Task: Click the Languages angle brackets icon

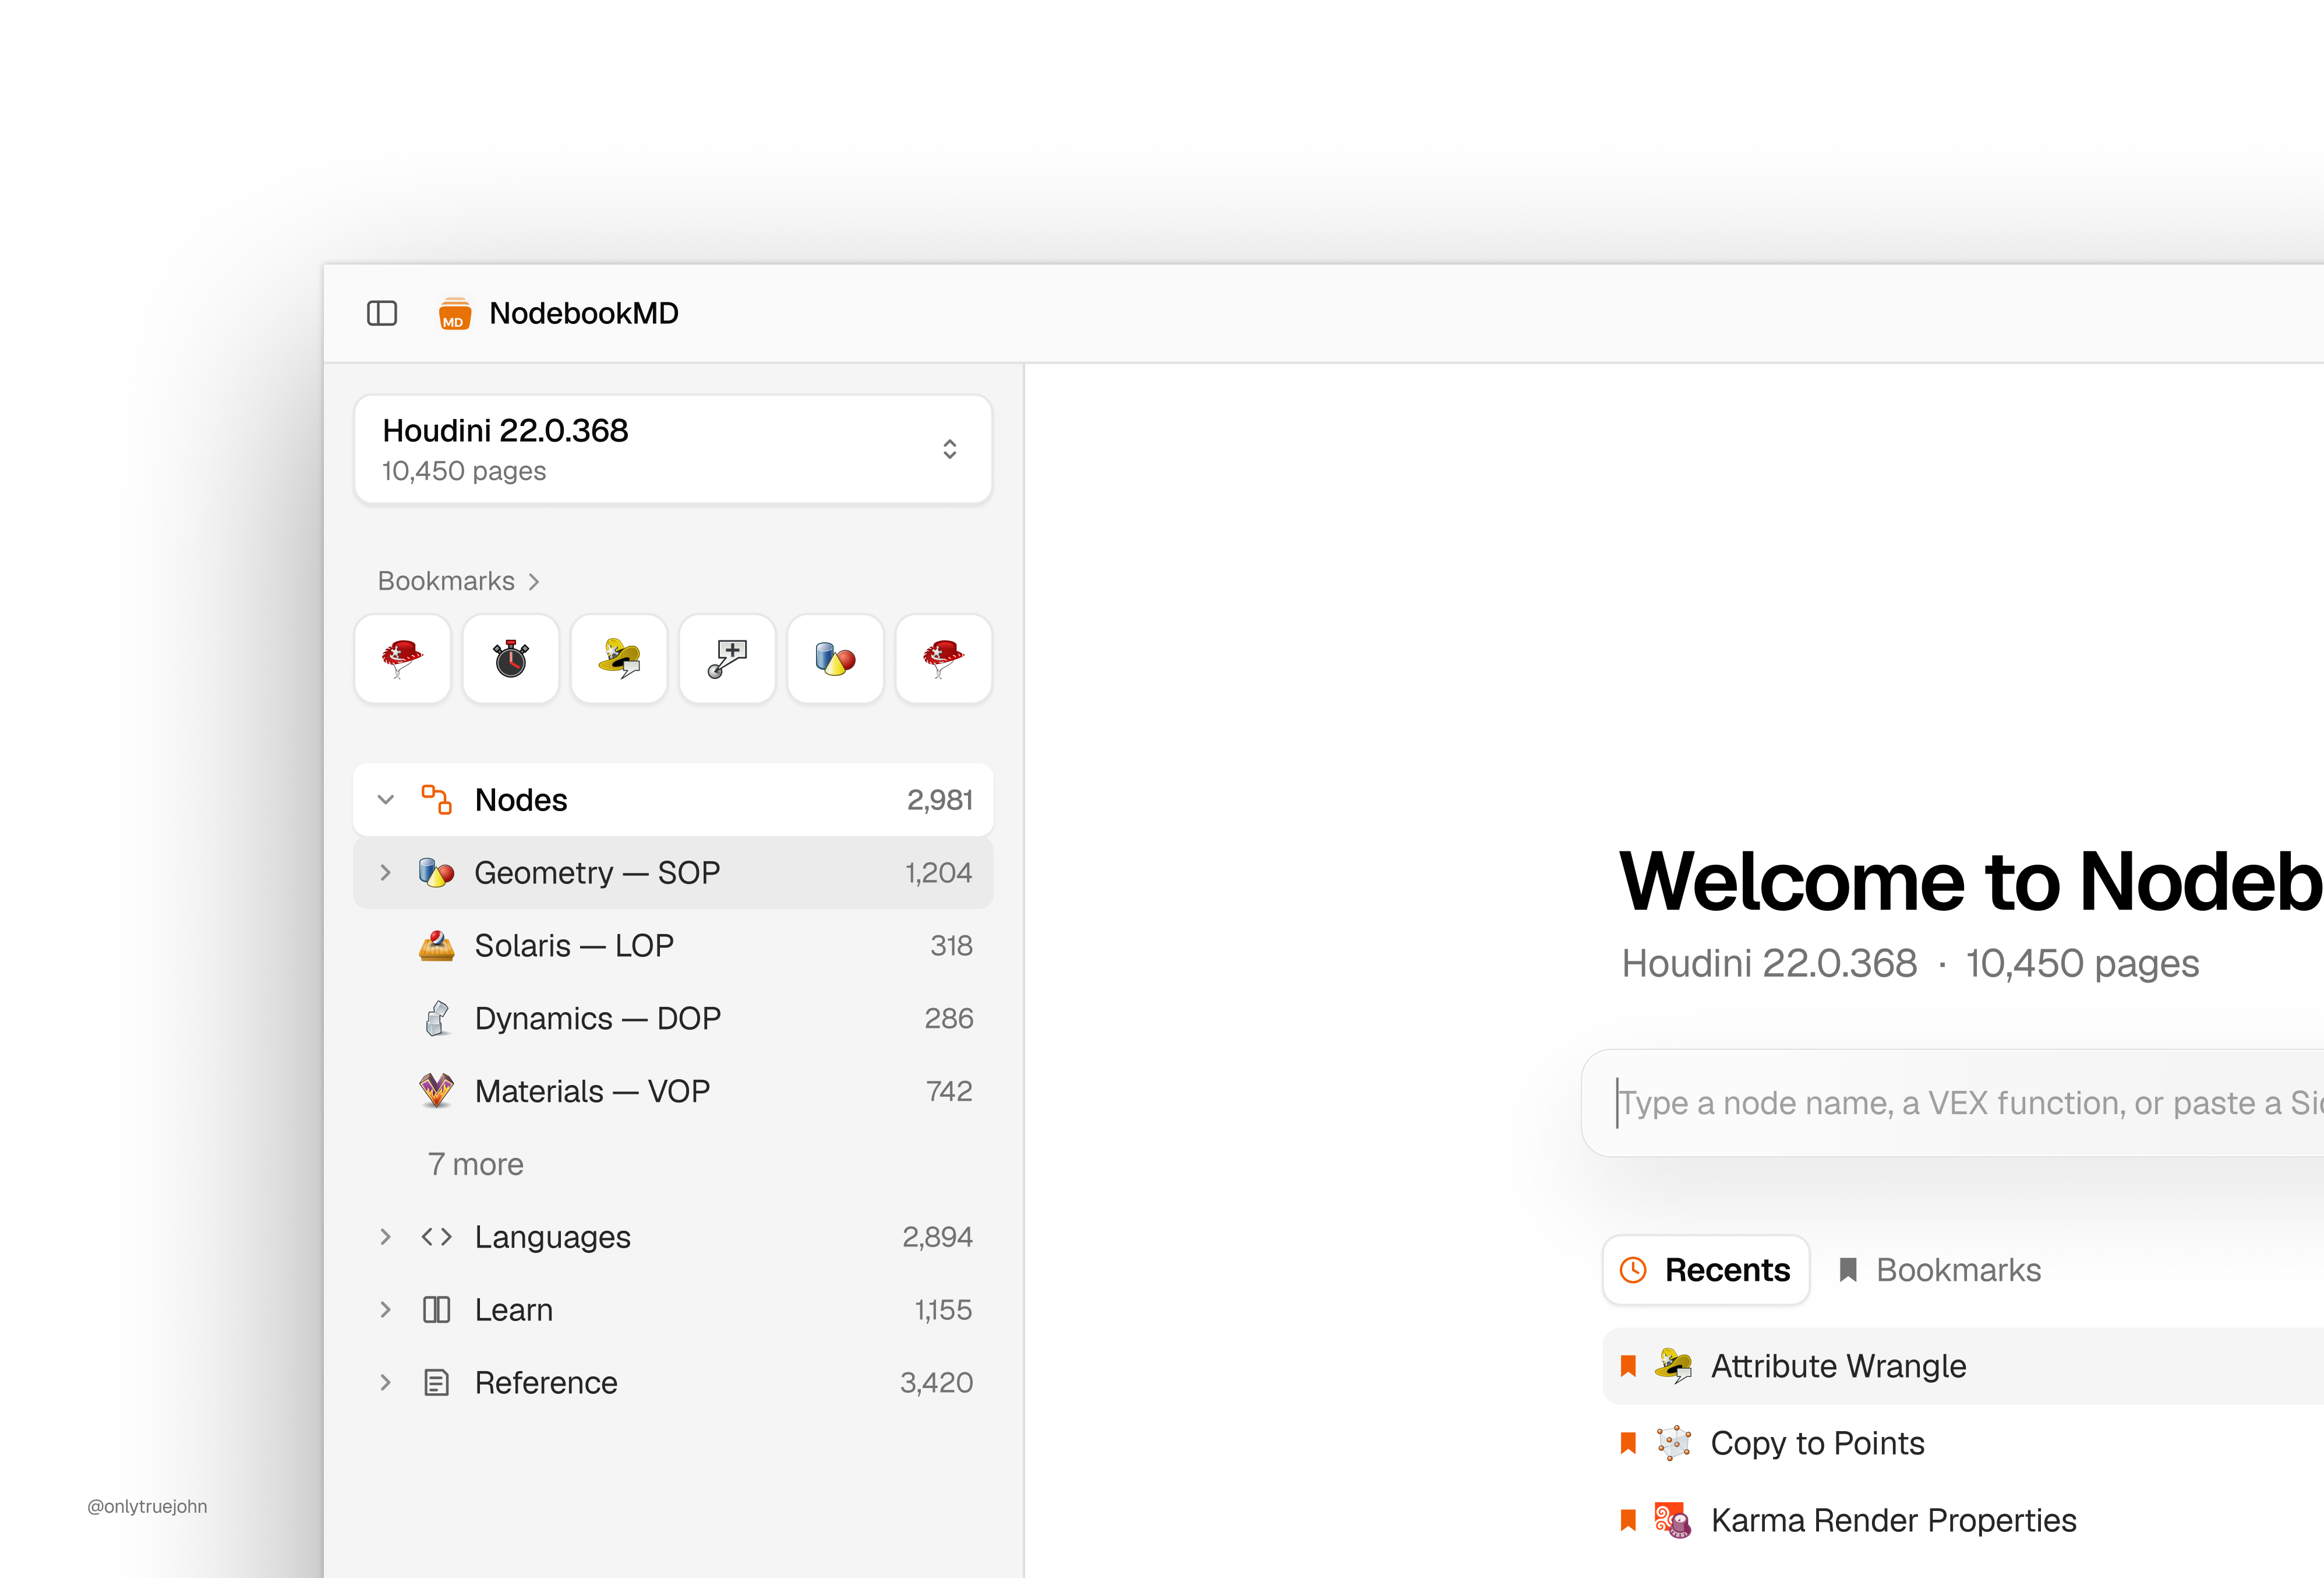Action: pos(436,1237)
